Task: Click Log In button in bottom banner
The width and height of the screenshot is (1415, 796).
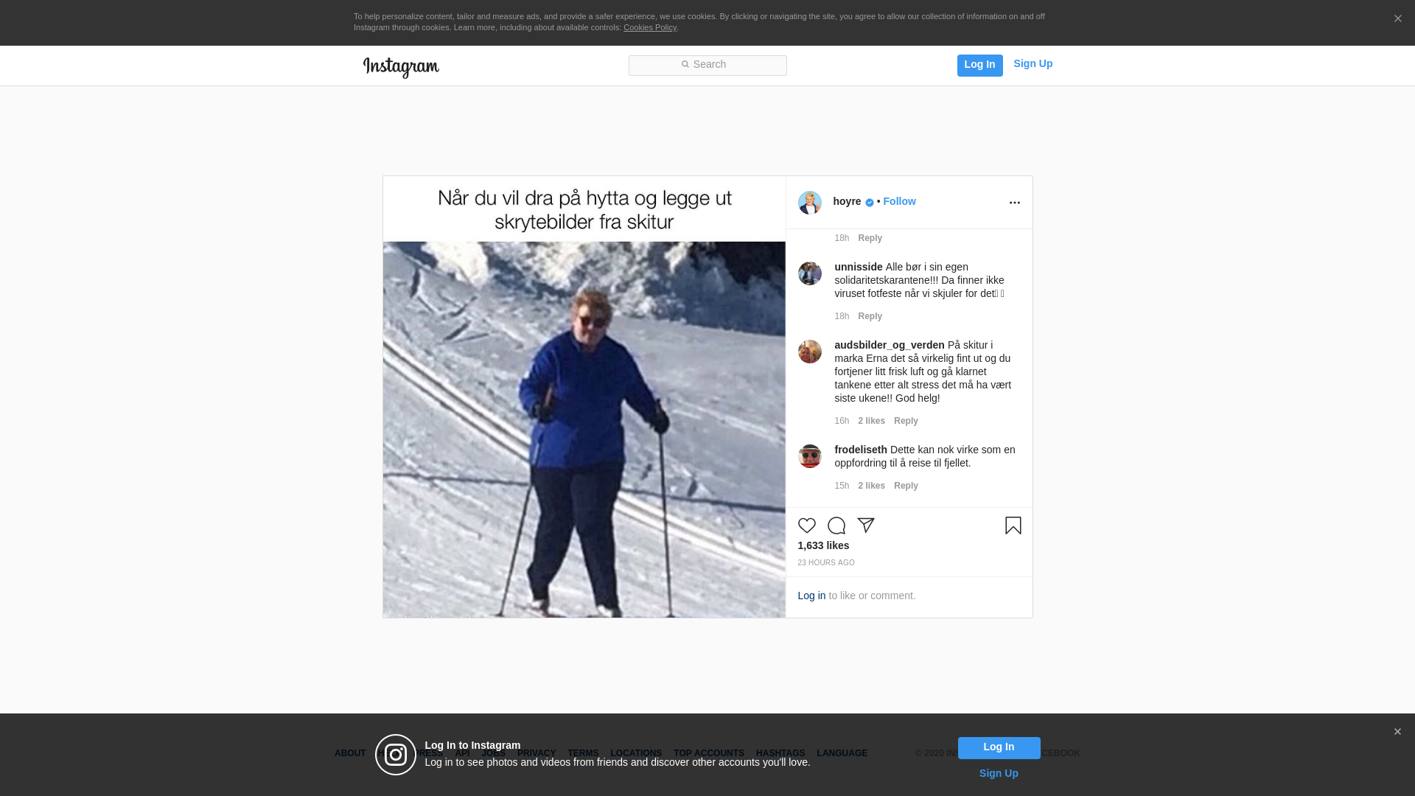Action: (x=999, y=748)
